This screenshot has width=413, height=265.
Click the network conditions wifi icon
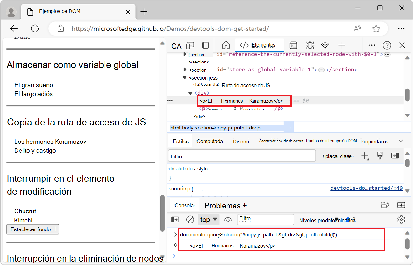click(x=325, y=45)
